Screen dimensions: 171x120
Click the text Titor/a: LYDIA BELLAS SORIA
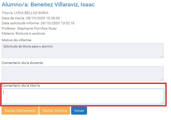[25, 13]
